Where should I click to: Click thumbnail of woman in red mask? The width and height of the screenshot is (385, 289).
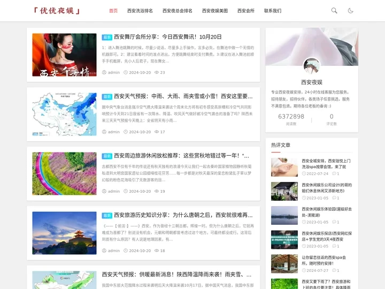(x=64, y=55)
